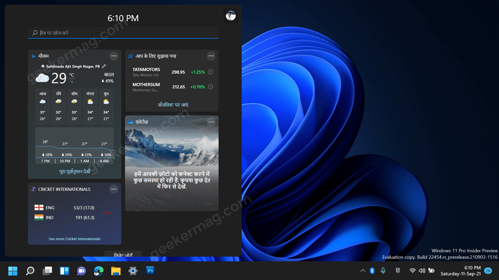Image resolution: width=499 pixels, height=280 pixels.
Task: Open the full forecast link in weather widget
Action: point(75,171)
